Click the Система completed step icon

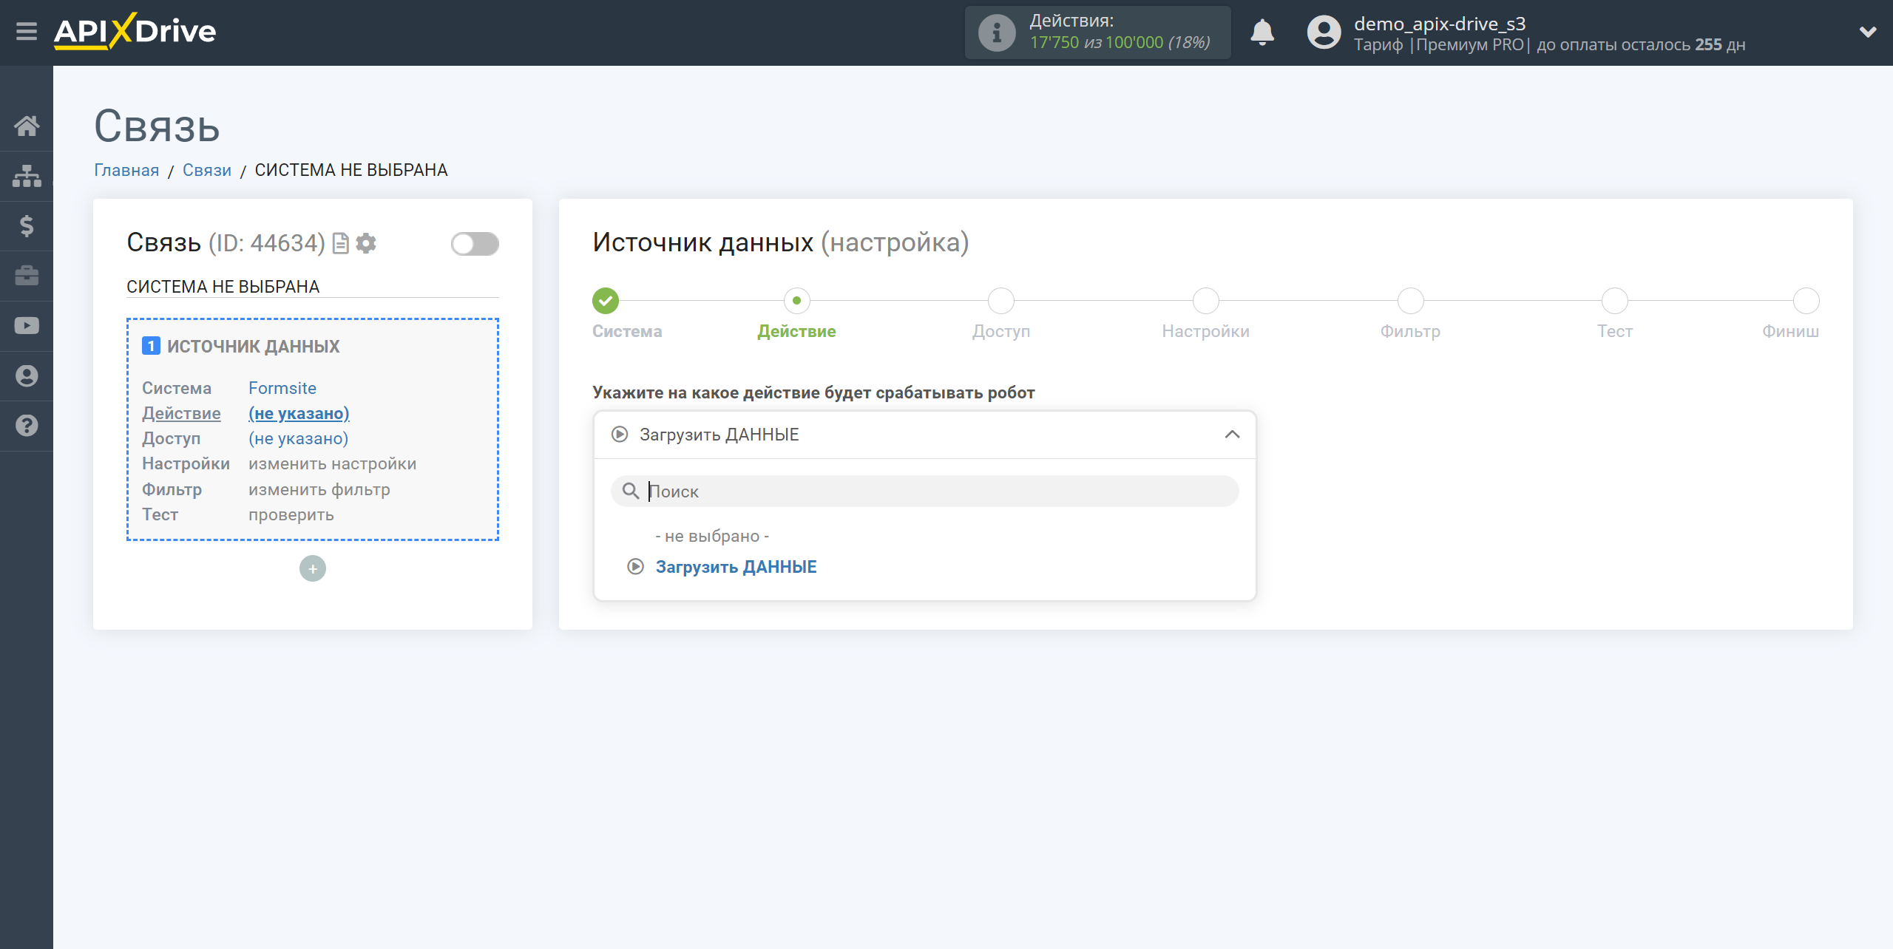[604, 299]
